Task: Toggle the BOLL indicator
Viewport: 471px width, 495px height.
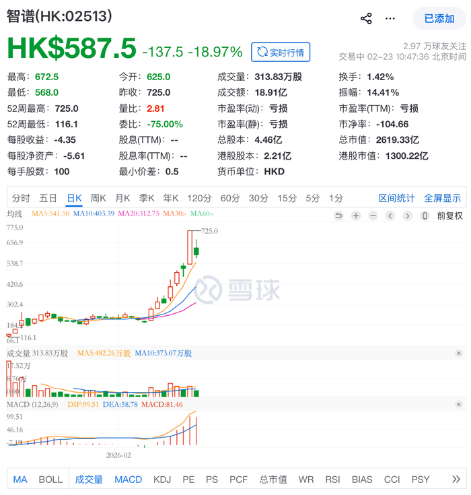Action: point(50,480)
